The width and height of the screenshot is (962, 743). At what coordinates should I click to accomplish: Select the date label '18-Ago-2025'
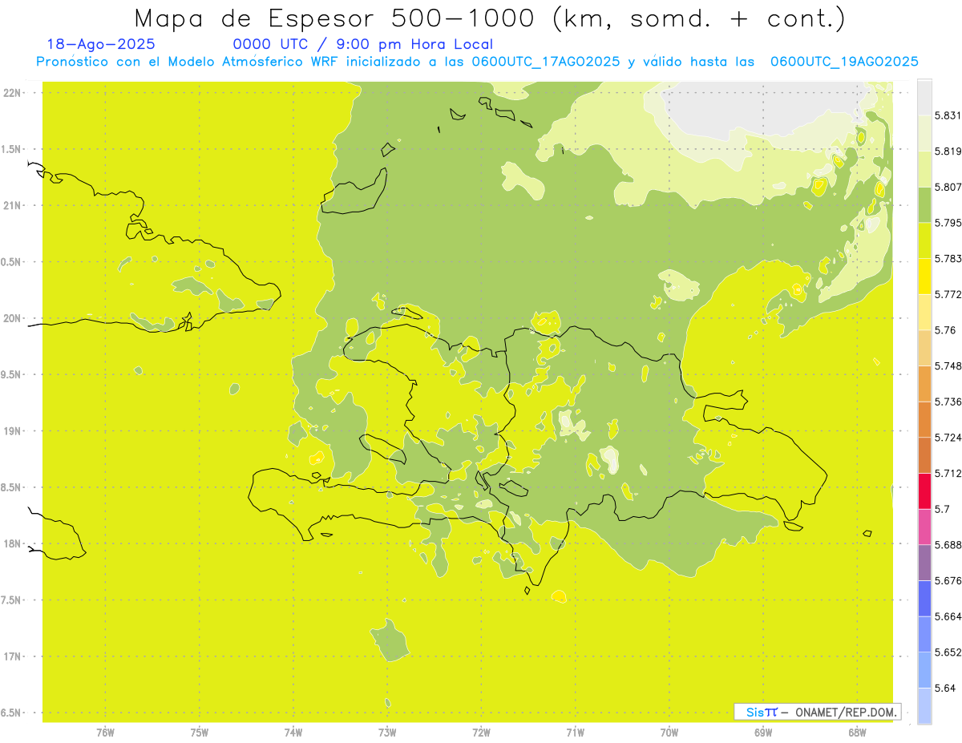point(102,45)
